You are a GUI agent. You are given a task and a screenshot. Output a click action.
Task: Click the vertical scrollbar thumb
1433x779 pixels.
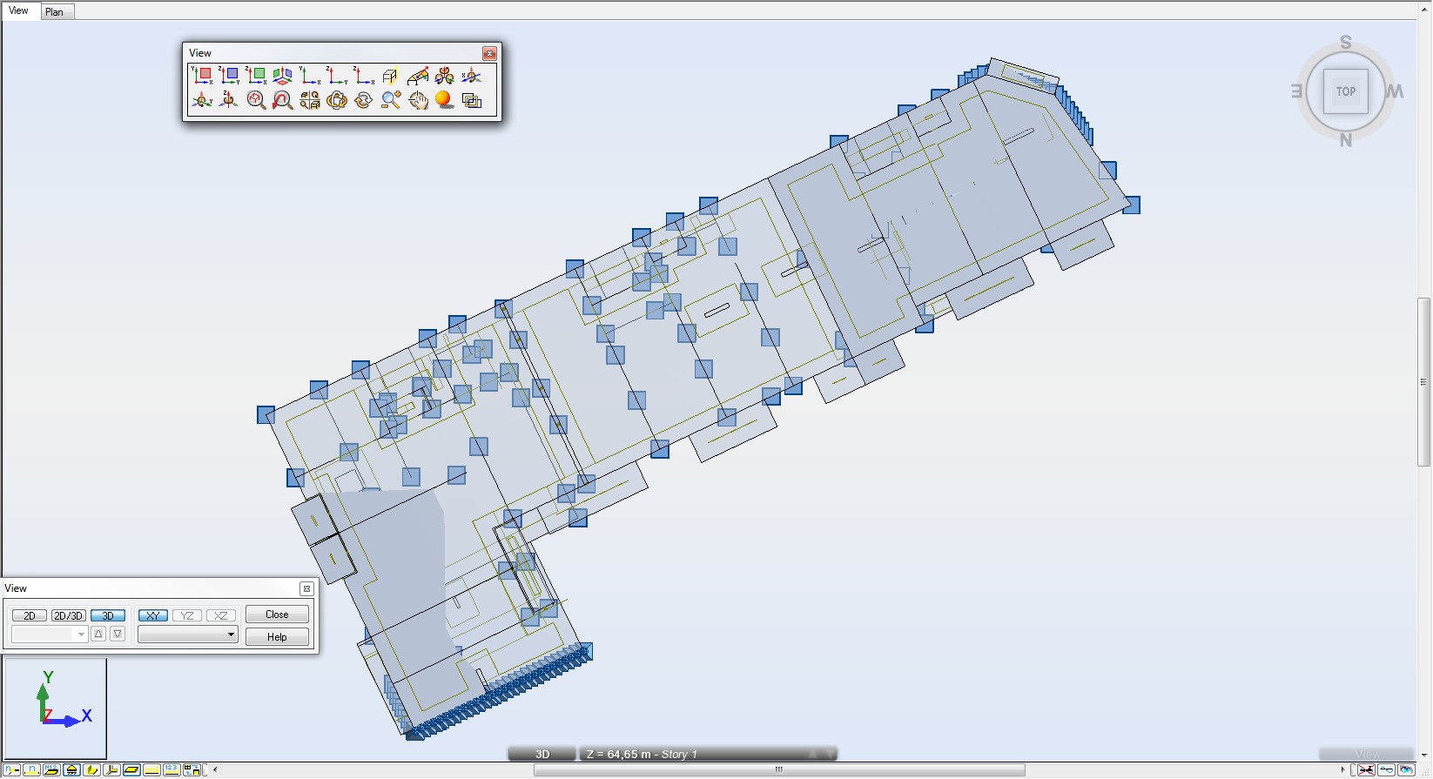click(1424, 382)
